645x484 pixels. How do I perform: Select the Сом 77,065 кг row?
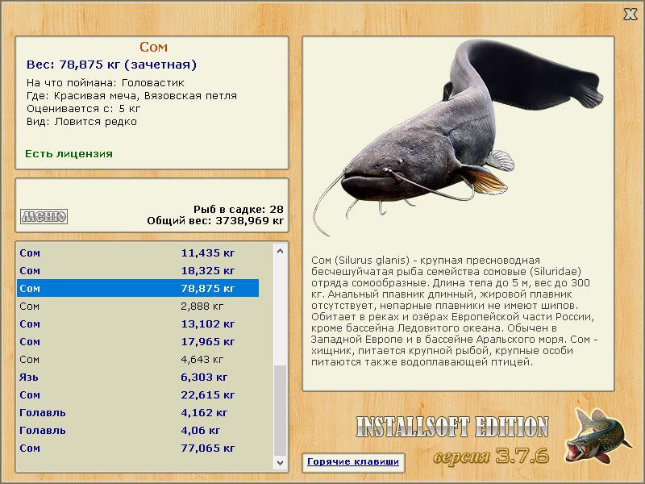pos(138,448)
